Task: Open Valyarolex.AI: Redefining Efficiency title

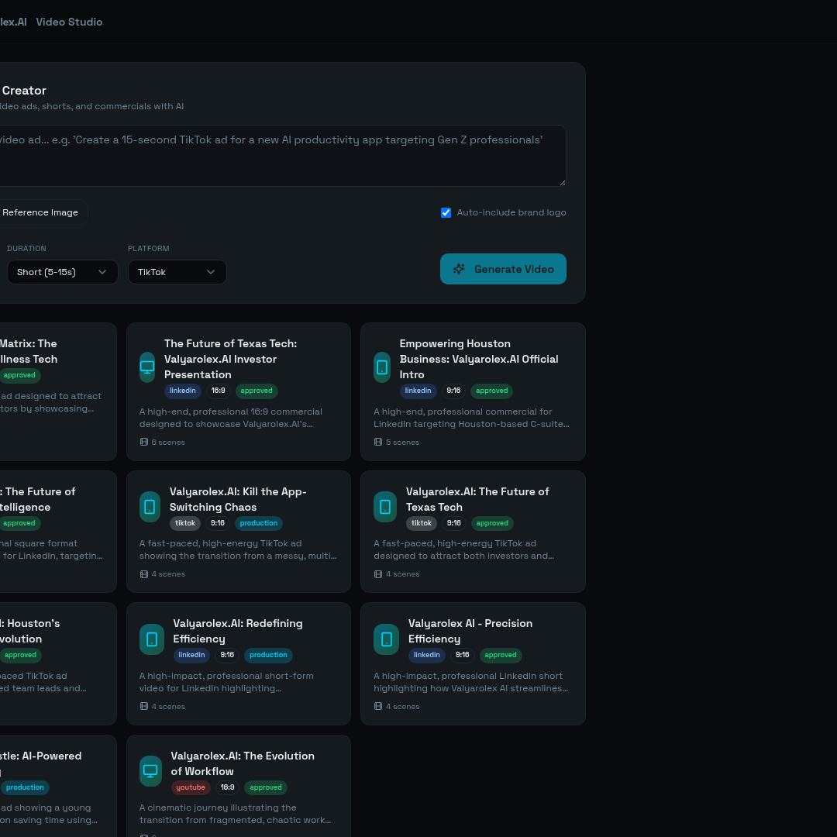Action: [238, 631]
